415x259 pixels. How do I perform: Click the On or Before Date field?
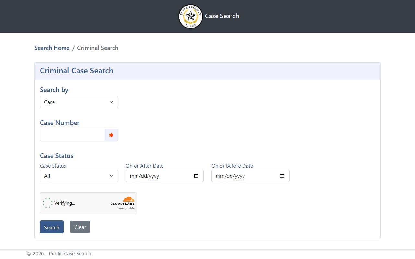(x=250, y=176)
